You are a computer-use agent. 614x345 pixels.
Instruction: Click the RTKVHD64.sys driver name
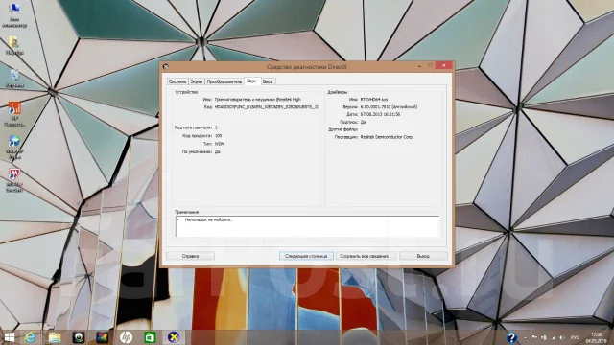click(x=374, y=100)
